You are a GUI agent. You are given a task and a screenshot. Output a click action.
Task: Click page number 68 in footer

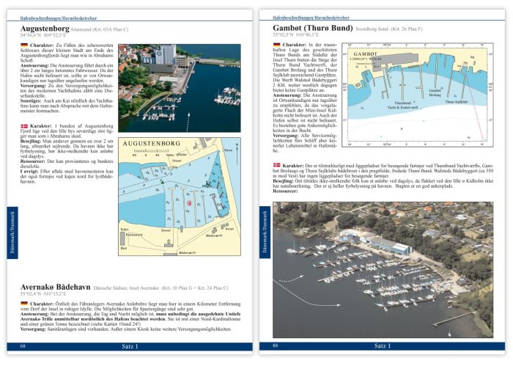[24, 345]
